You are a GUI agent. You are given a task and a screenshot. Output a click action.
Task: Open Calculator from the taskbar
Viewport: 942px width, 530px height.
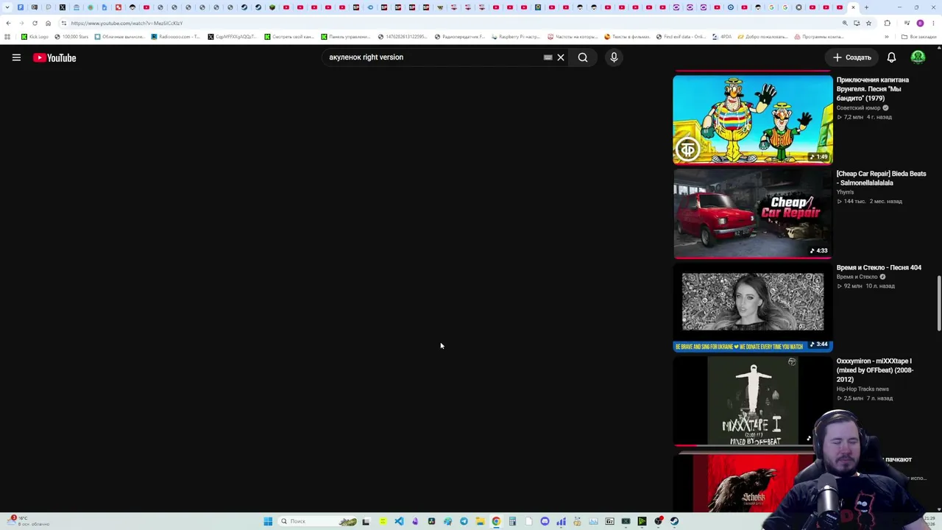(x=512, y=521)
